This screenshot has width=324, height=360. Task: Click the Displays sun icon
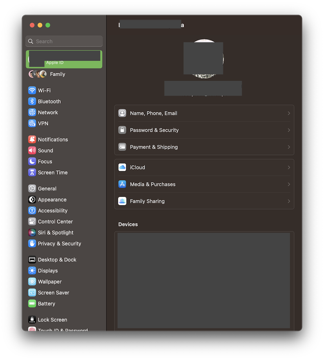(x=32, y=271)
